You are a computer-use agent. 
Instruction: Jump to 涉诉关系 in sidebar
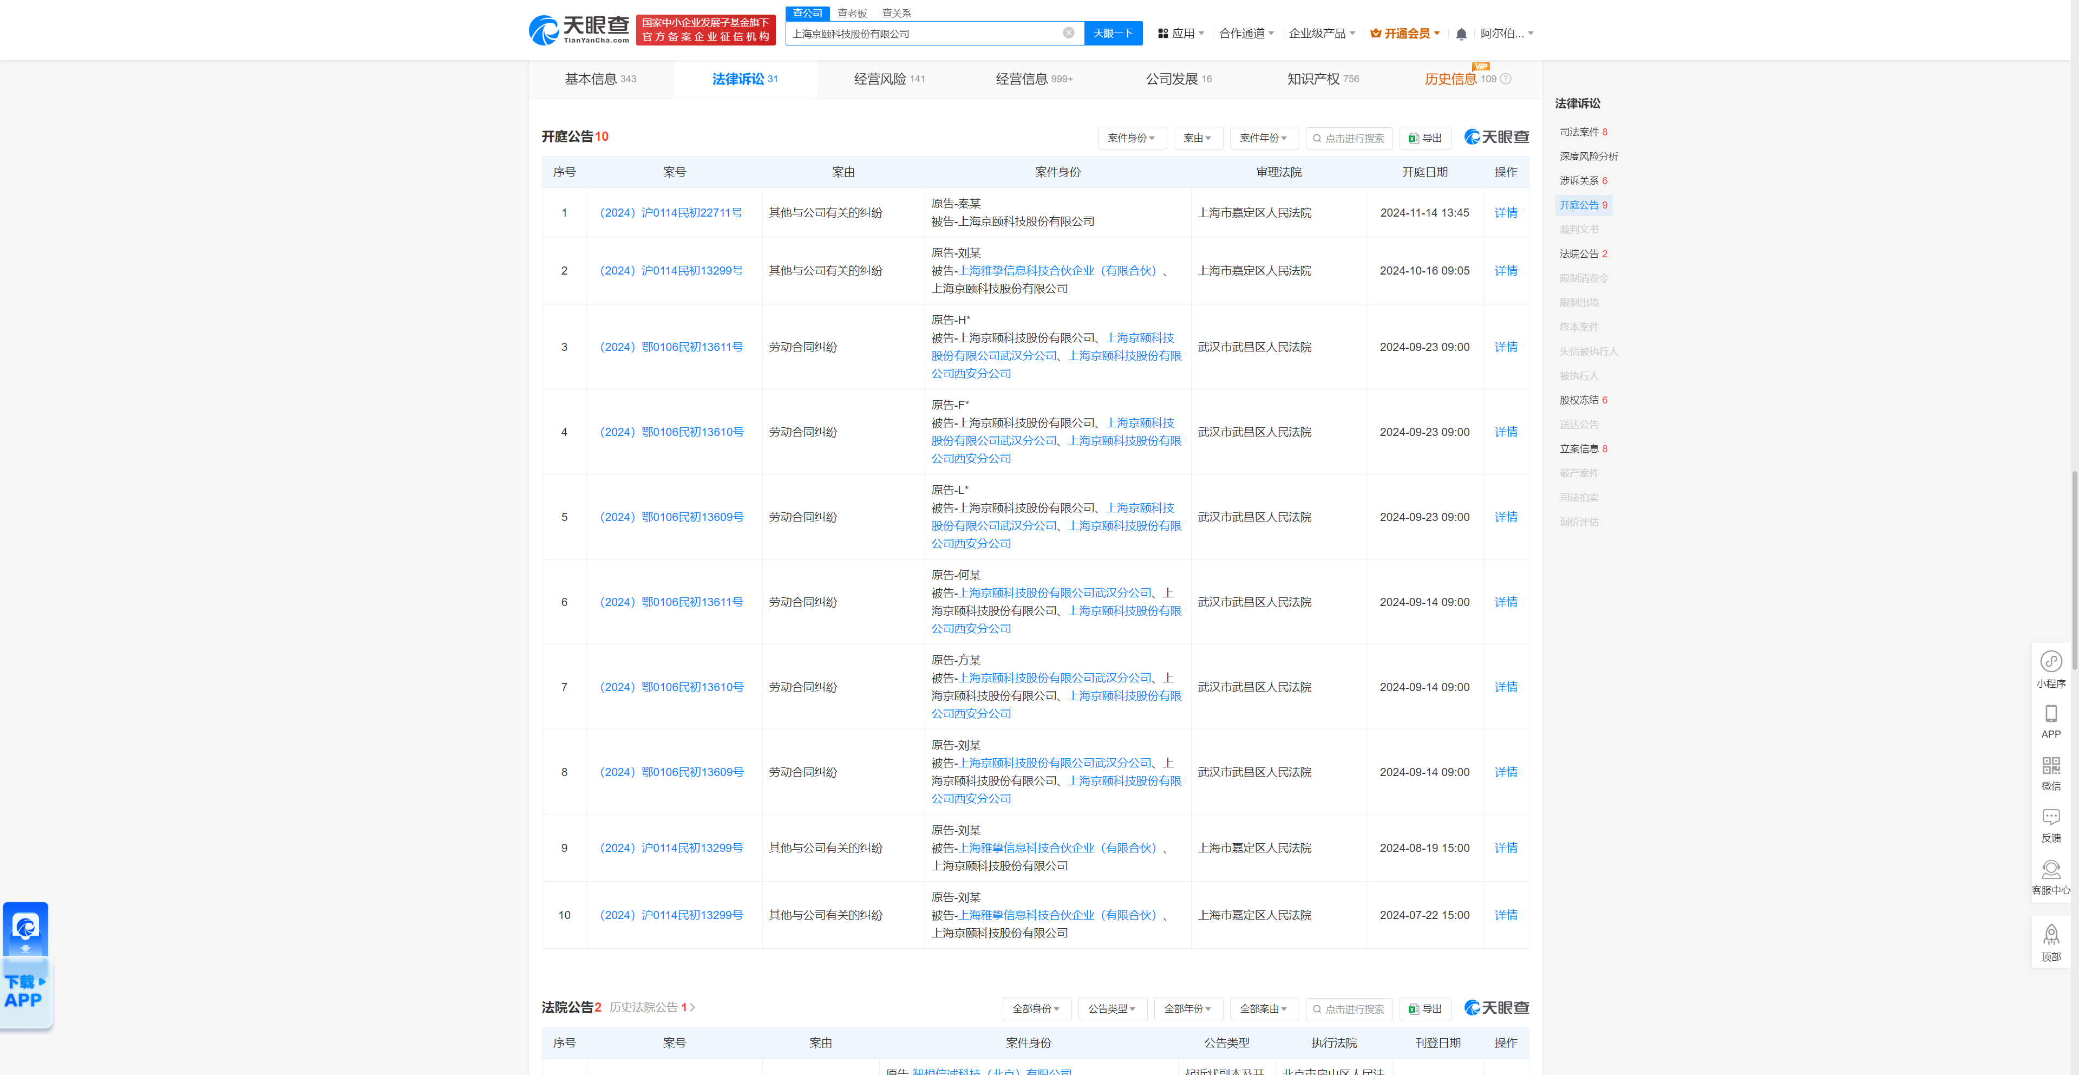click(x=1583, y=181)
